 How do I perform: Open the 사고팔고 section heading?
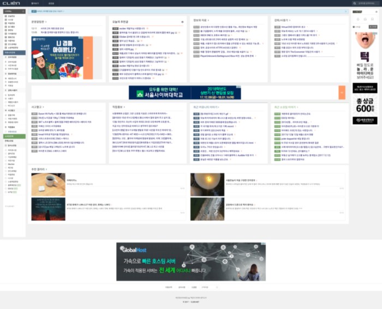coord(37,107)
